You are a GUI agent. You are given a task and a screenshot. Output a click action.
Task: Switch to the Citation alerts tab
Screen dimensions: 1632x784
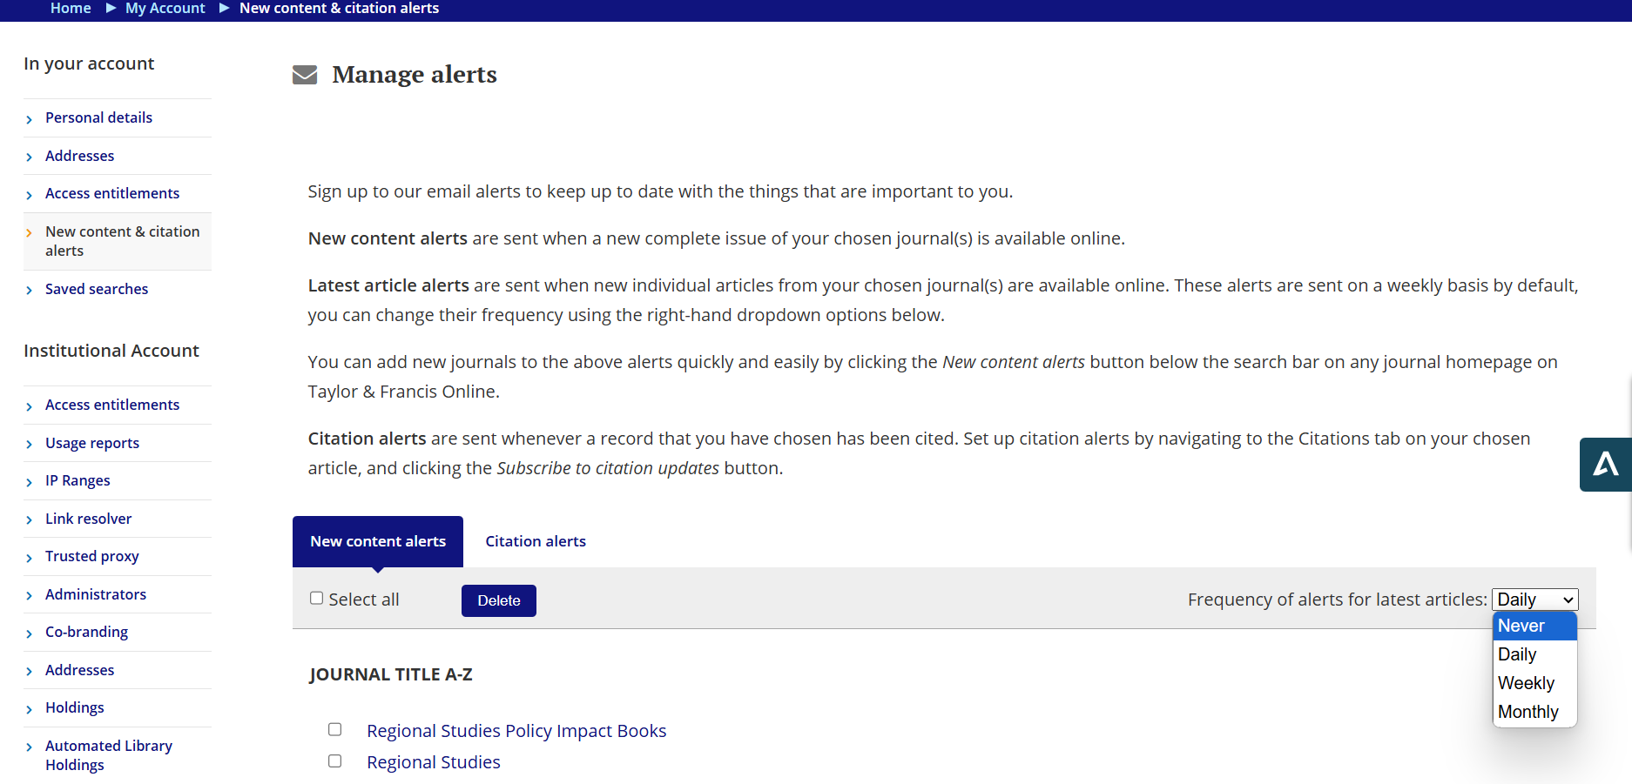tap(535, 540)
